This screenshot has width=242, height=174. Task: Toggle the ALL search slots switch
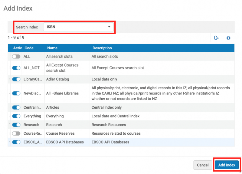pyautogui.click(x=16, y=57)
